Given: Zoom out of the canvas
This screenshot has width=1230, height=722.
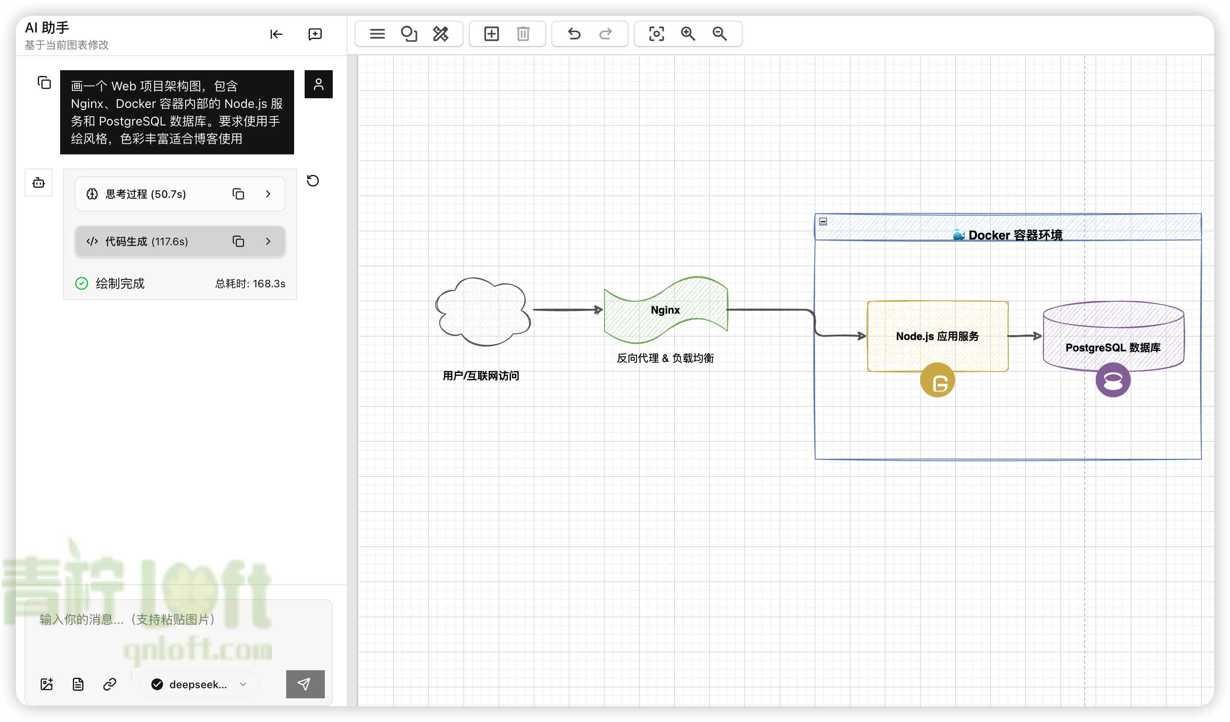Looking at the screenshot, I should click(719, 34).
